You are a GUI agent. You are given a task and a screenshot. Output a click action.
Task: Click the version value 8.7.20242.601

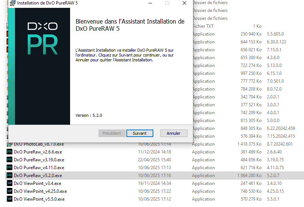pyautogui.click(x=280, y=144)
